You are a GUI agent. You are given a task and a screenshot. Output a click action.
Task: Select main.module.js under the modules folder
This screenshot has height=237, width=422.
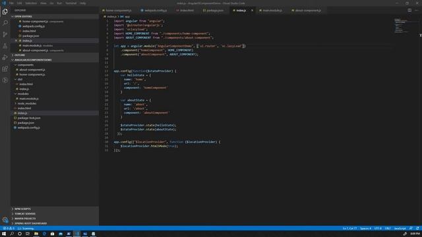(x=29, y=99)
